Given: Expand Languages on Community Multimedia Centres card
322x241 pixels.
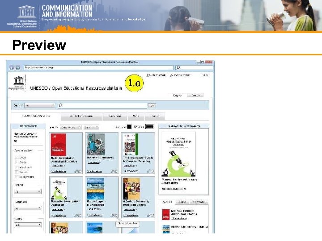Looking at the screenshot, I should (x=130, y=209).
